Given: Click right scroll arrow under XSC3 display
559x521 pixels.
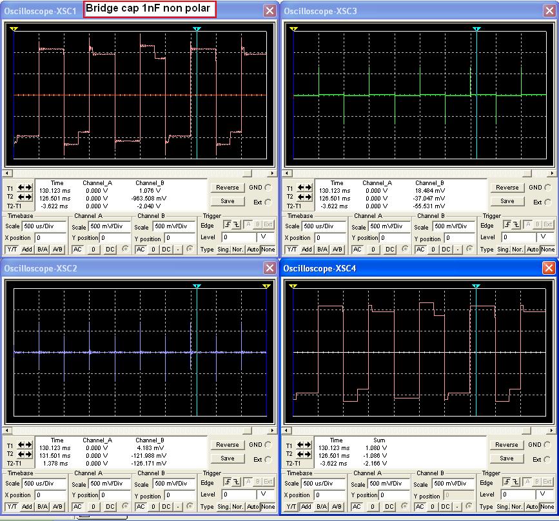Looking at the screenshot, I should 551,173.
